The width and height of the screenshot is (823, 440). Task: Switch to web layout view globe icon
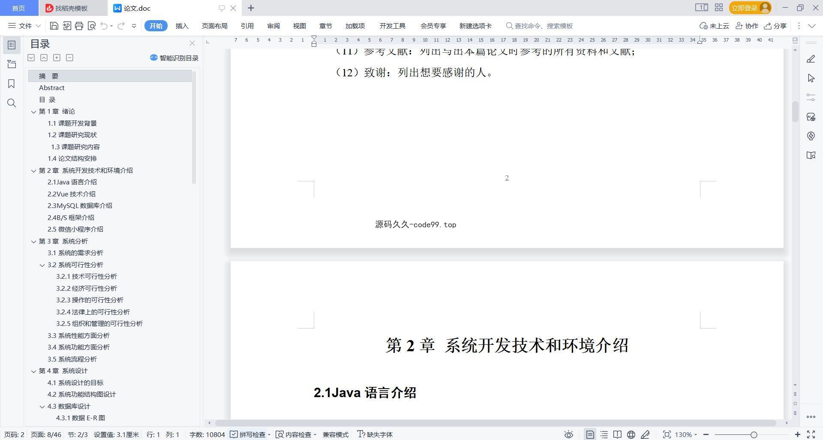tap(631, 434)
